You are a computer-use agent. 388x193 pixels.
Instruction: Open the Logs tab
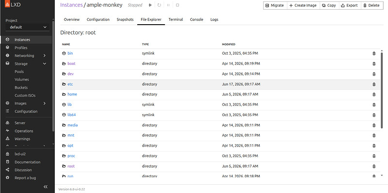(x=214, y=19)
